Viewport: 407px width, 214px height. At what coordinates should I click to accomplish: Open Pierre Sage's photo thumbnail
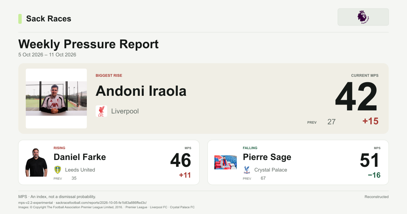coord(226,162)
